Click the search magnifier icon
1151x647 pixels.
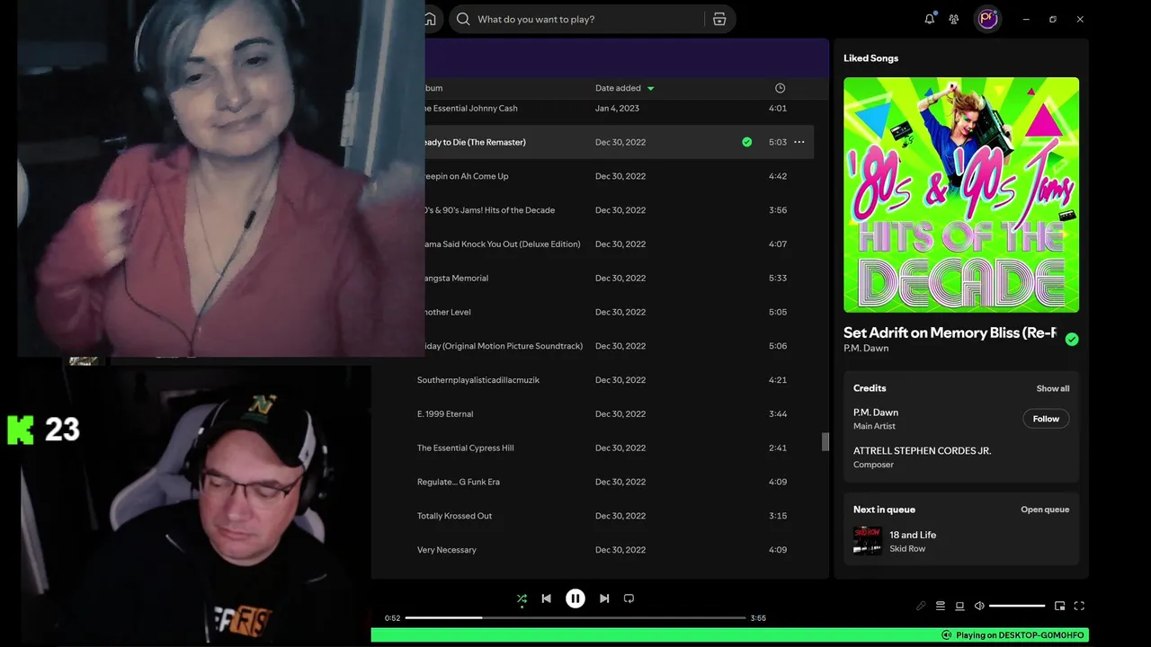pyautogui.click(x=463, y=19)
